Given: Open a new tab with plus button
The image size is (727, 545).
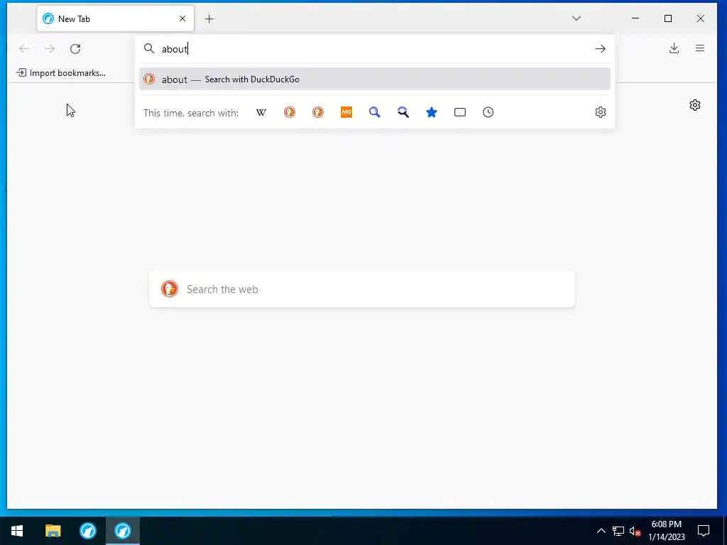Looking at the screenshot, I should click(x=209, y=19).
